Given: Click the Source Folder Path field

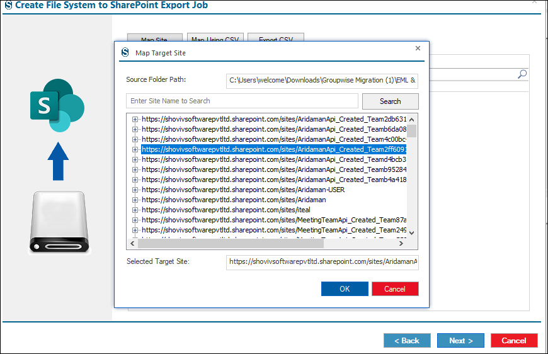Looking at the screenshot, I should point(322,81).
